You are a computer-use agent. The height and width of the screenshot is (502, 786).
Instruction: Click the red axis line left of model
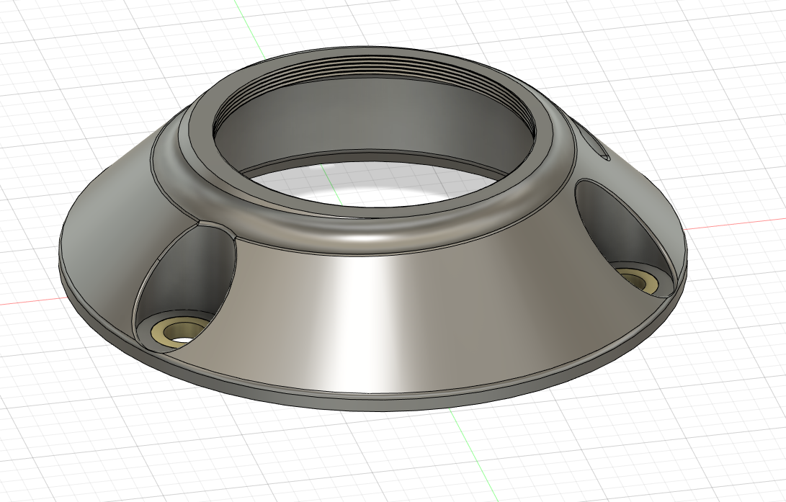point(29,300)
